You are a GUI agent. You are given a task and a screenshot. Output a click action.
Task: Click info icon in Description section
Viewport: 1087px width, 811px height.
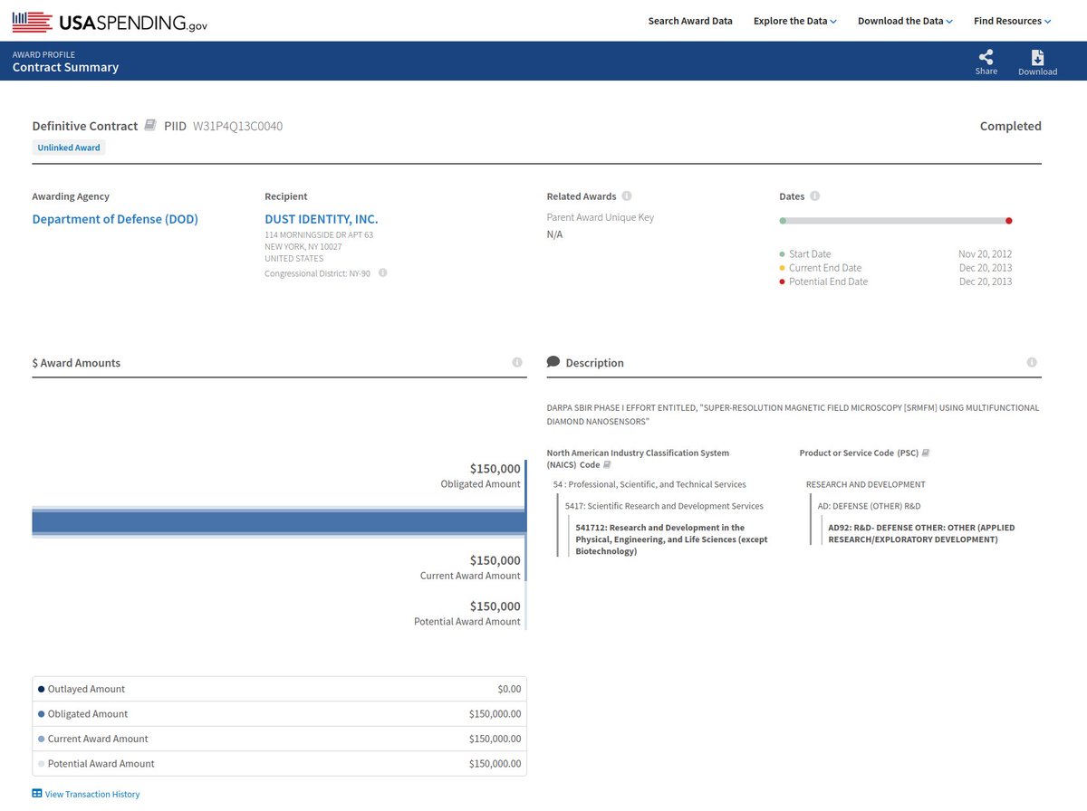(1032, 363)
